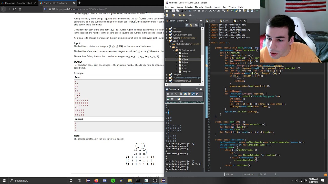
Task: Click the Save All icon in the Eclipse toolbar
Action: [177, 10]
